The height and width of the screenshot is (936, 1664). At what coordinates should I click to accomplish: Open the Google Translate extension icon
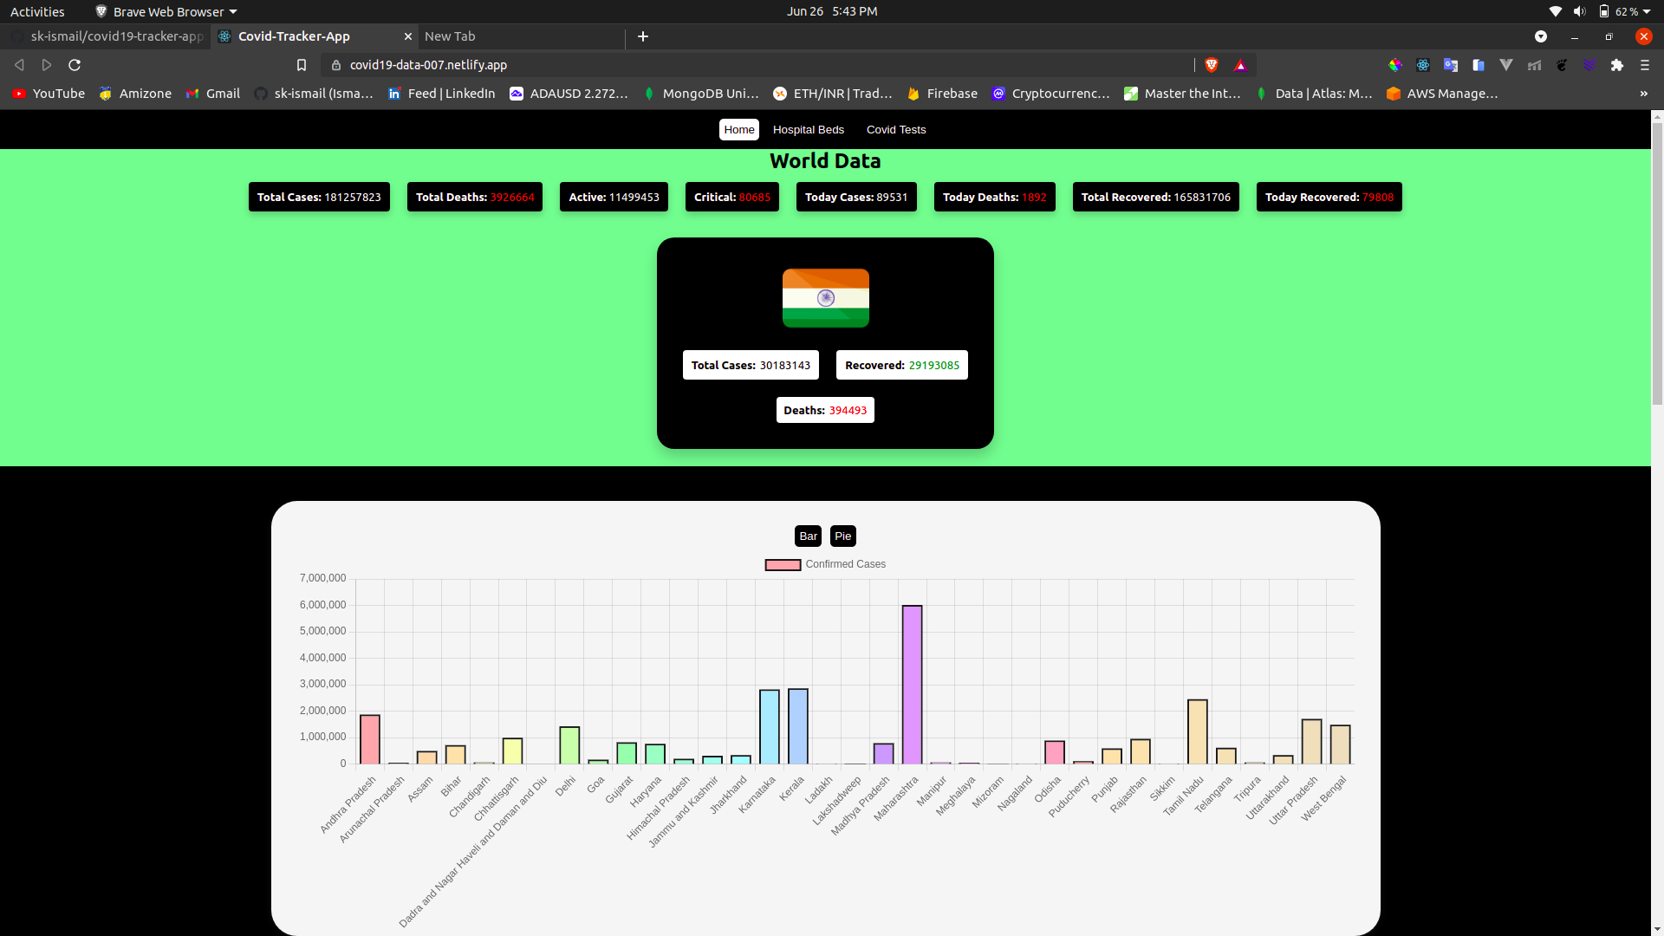[x=1451, y=65]
